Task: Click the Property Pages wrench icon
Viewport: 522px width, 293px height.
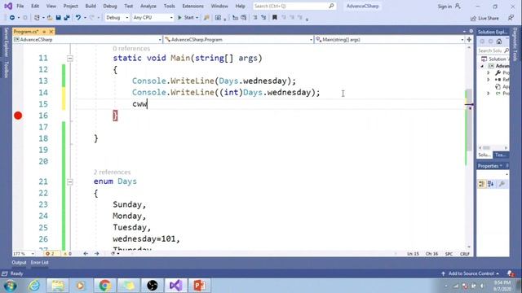Action: [502, 184]
